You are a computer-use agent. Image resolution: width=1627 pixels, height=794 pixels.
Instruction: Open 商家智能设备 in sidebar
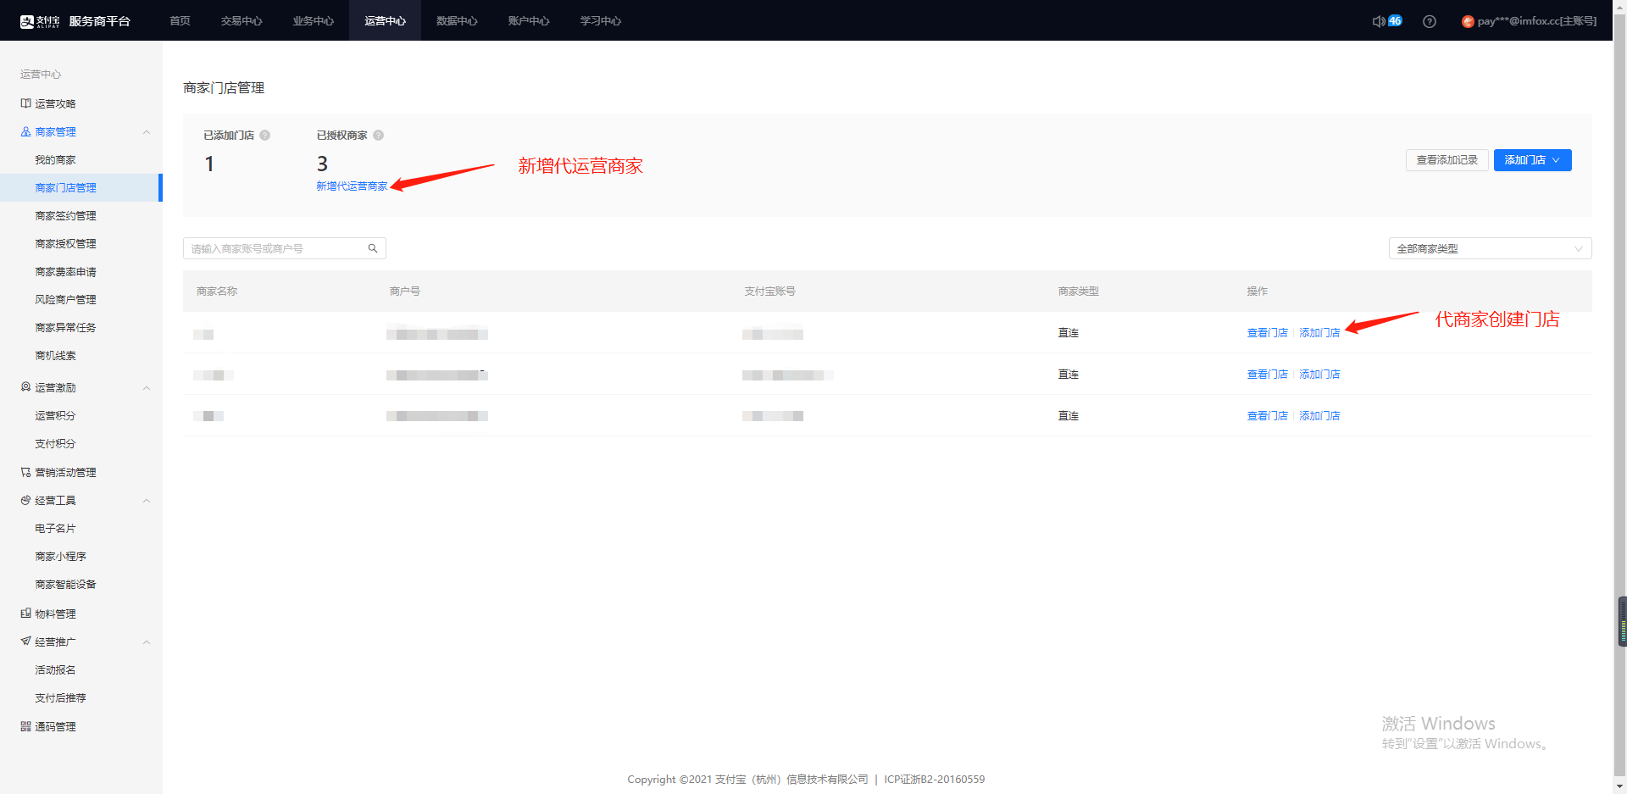point(65,585)
